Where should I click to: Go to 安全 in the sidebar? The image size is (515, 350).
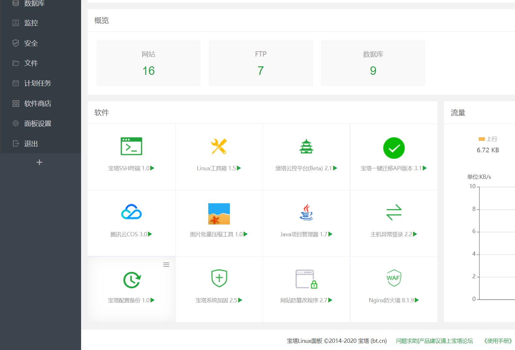(x=41, y=43)
